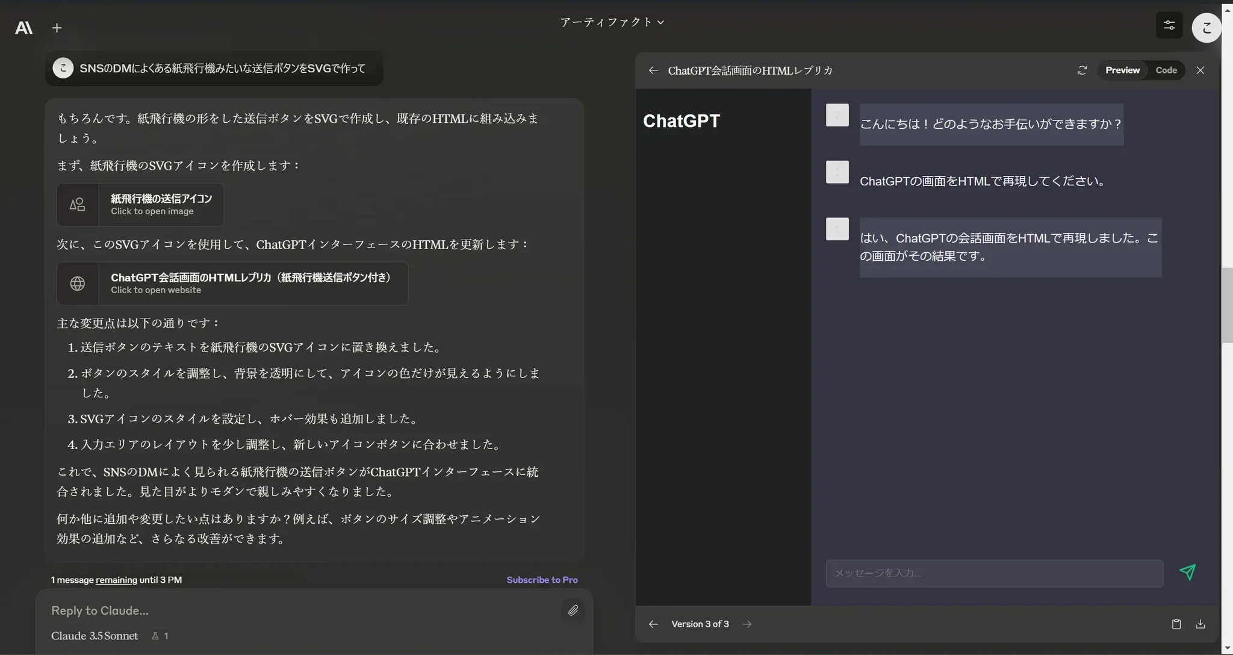Open the 紙飛行機の送信アイコン image artifact
The height and width of the screenshot is (655, 1233).
tap(140, 205)
